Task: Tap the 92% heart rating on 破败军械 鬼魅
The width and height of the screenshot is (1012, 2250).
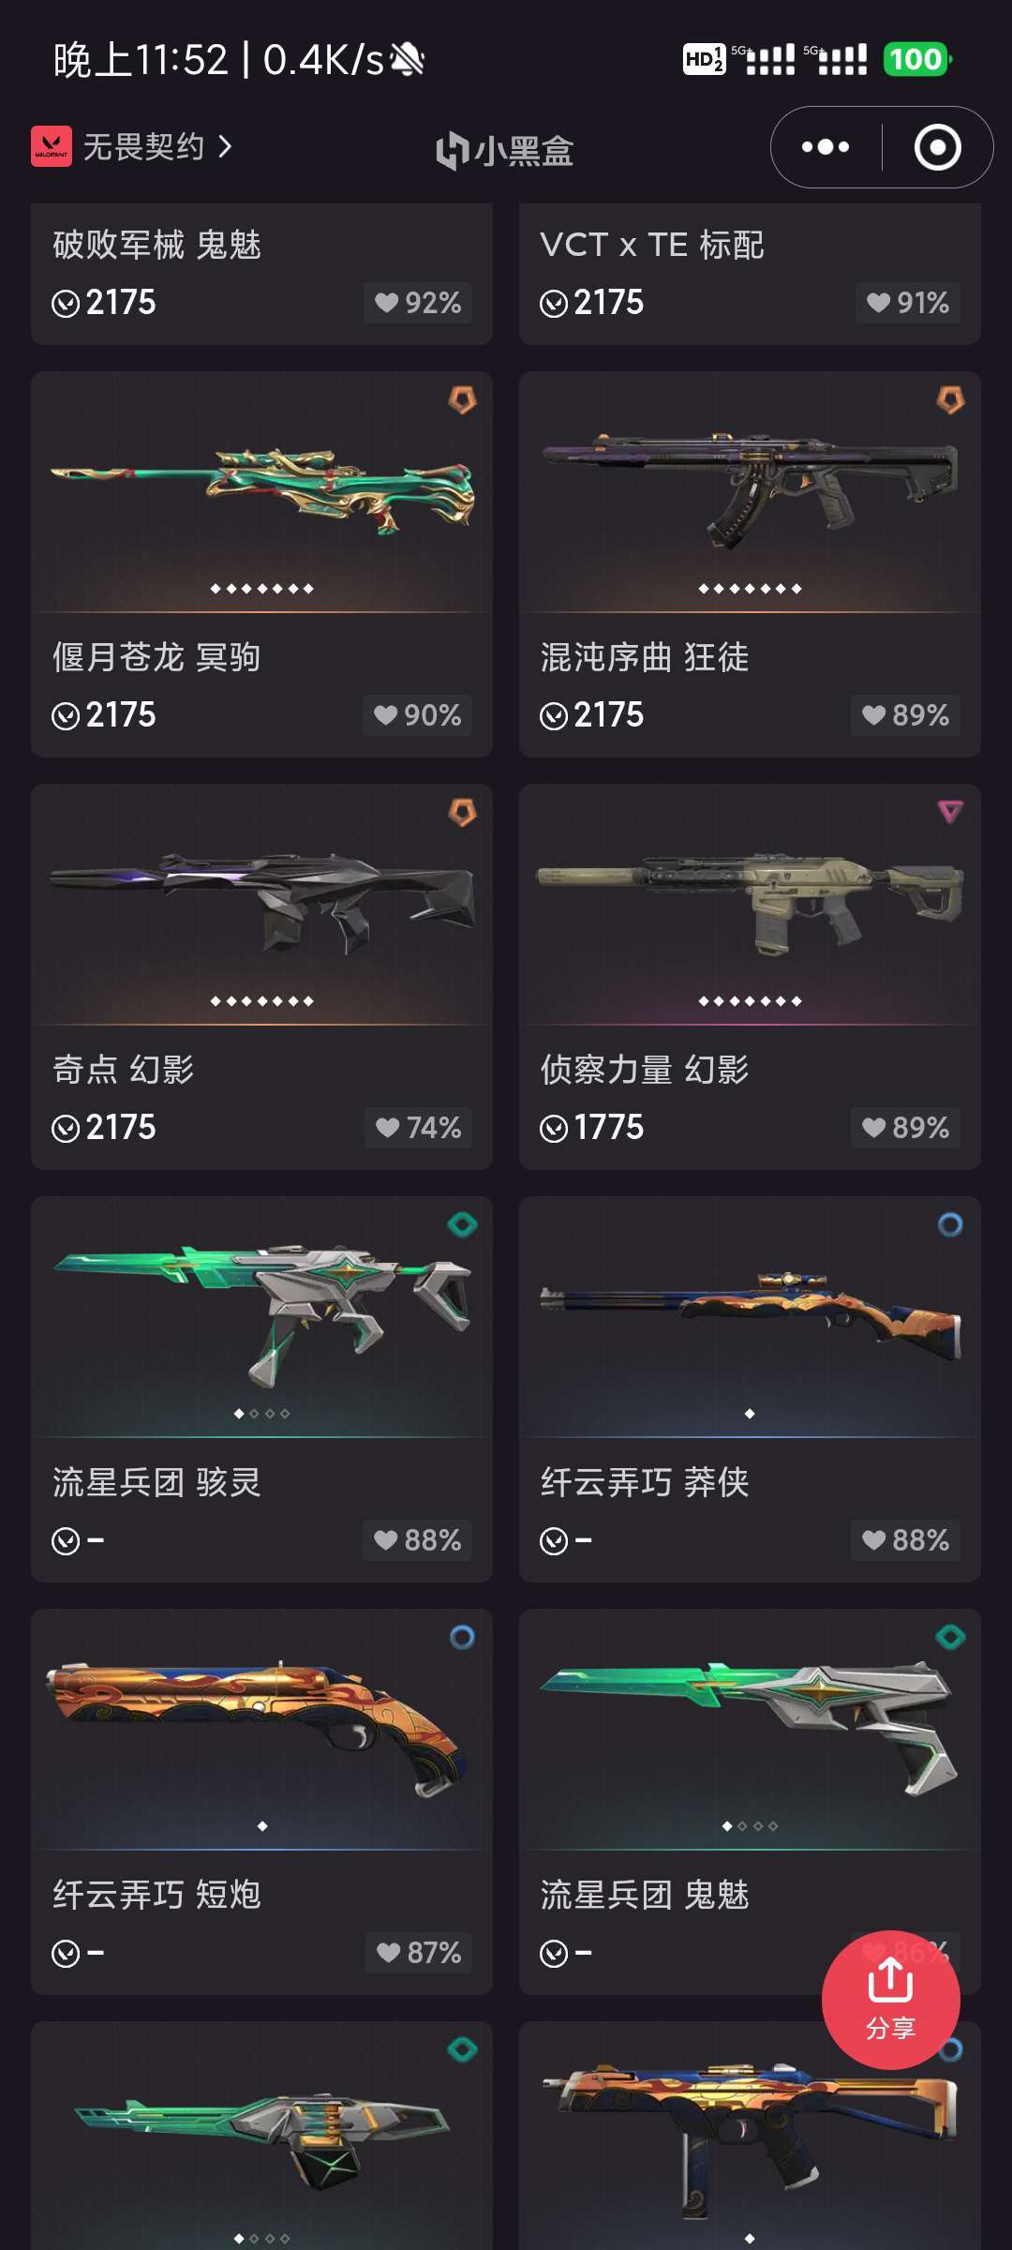Action: click(x=418, y=303)
